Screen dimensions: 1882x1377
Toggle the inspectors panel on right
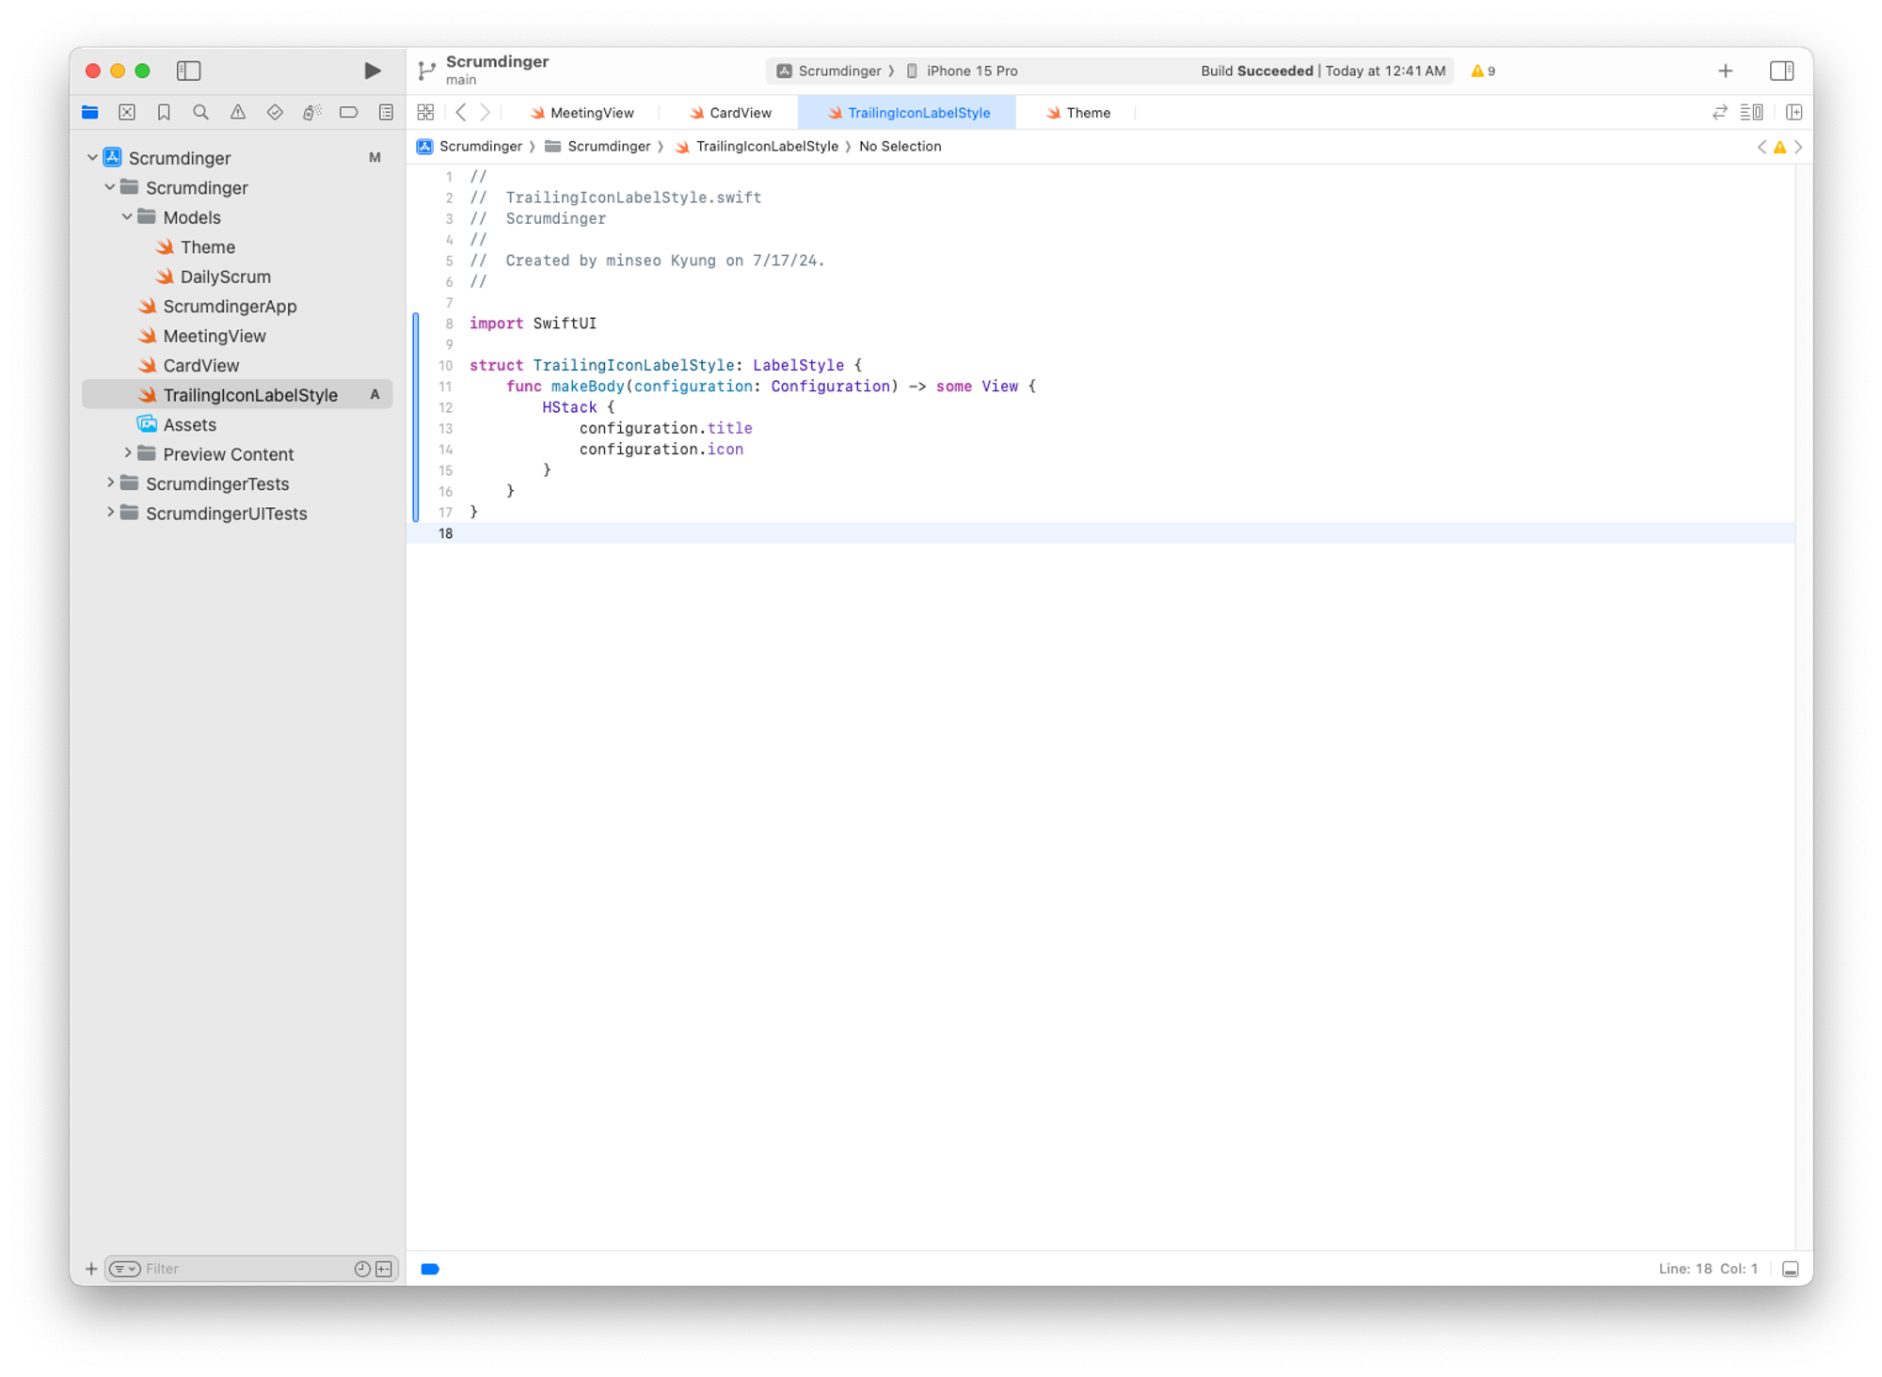coord(1780,71)
